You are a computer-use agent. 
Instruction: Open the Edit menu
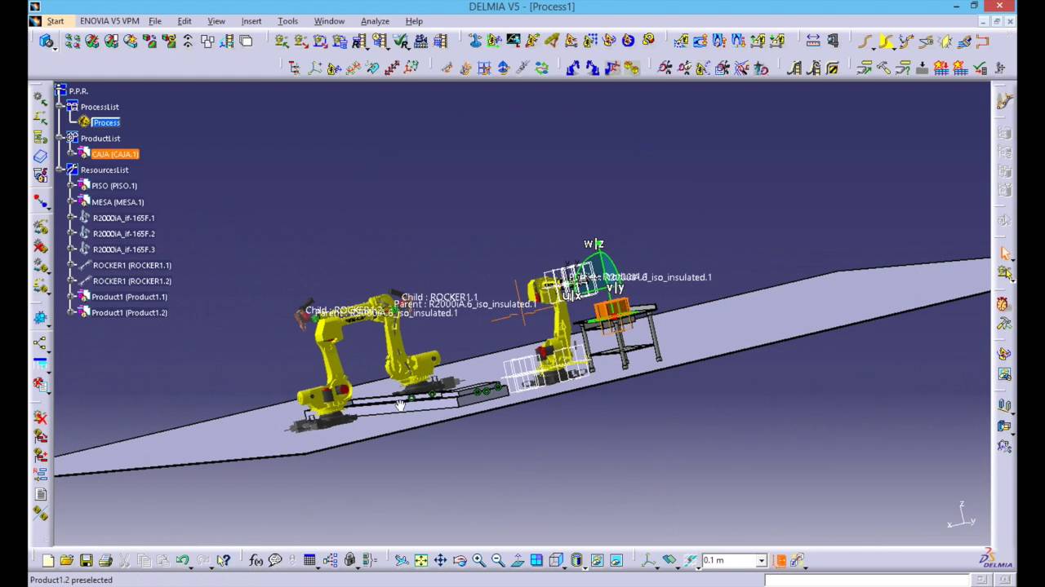coord(185,21)
